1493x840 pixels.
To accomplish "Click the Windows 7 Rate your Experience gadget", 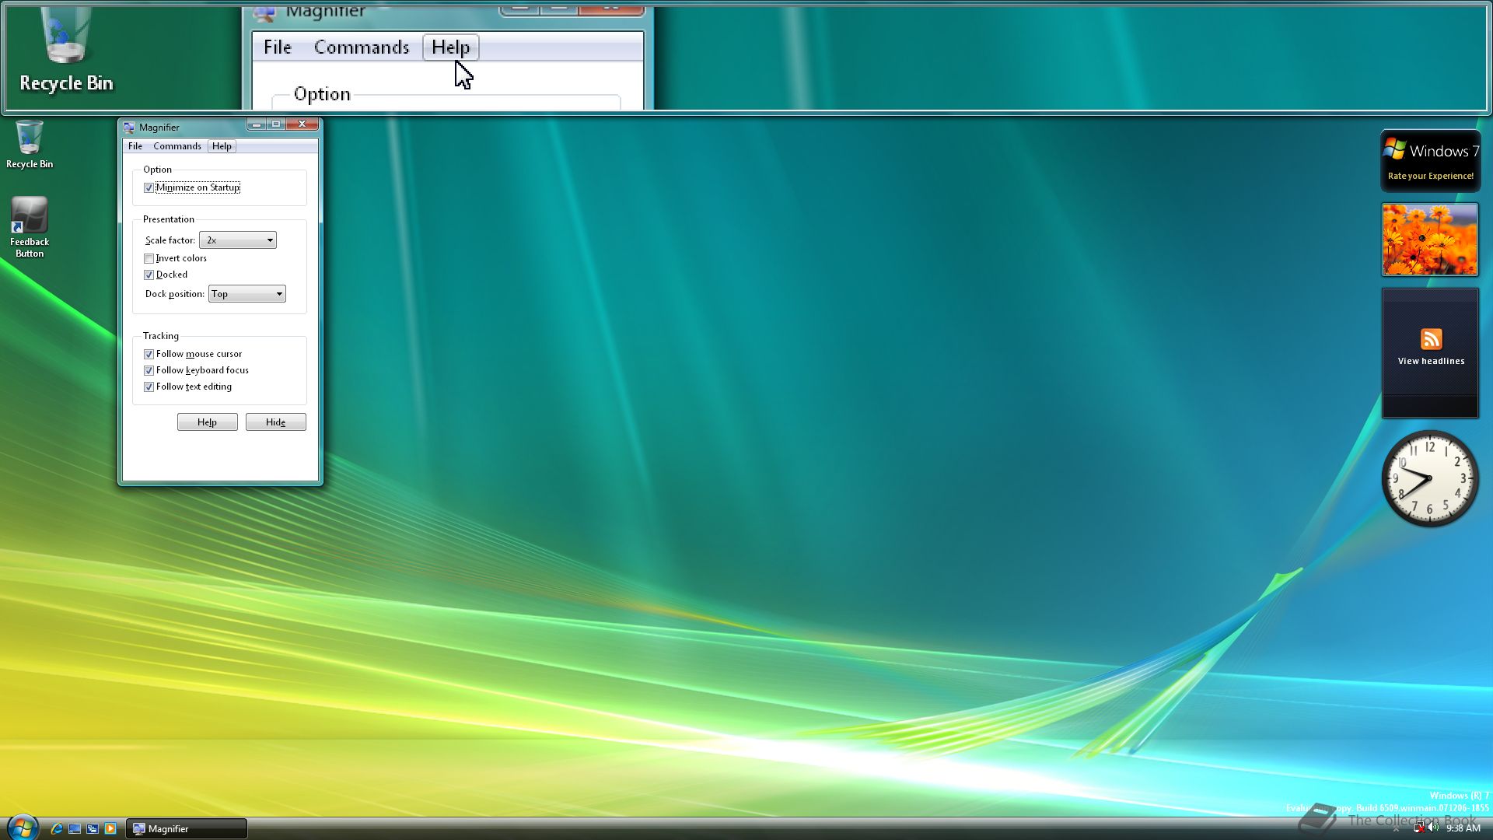I will click(x=1431, y=161).
